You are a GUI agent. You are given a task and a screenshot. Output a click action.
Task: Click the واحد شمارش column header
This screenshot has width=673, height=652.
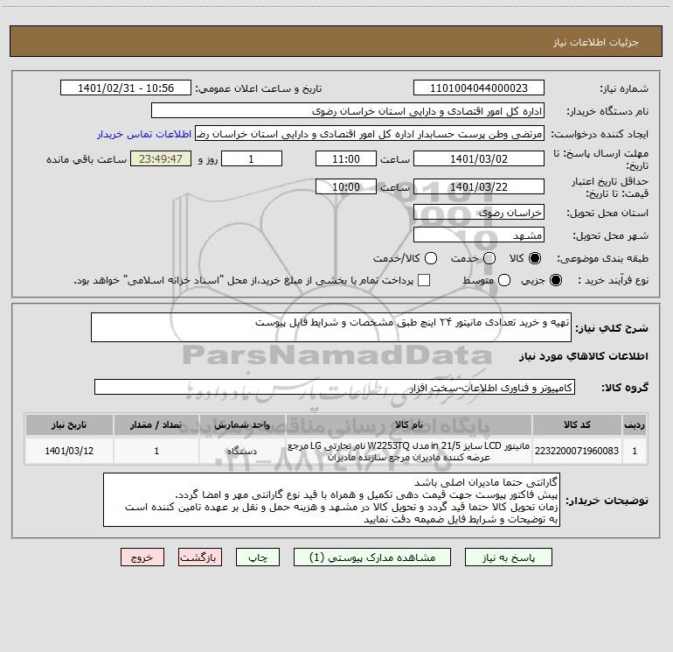242,425
